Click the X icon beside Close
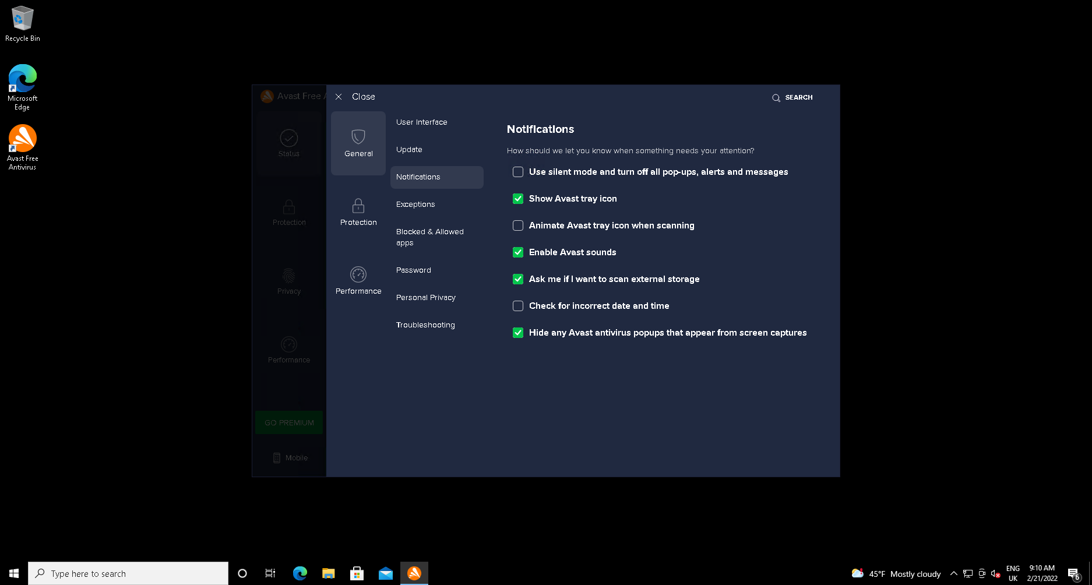This screenshot has height=585, width=1092. pyautogui.click(x=339, y=97)
